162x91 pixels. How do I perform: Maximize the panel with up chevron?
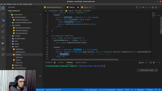(x=157, y=62)
